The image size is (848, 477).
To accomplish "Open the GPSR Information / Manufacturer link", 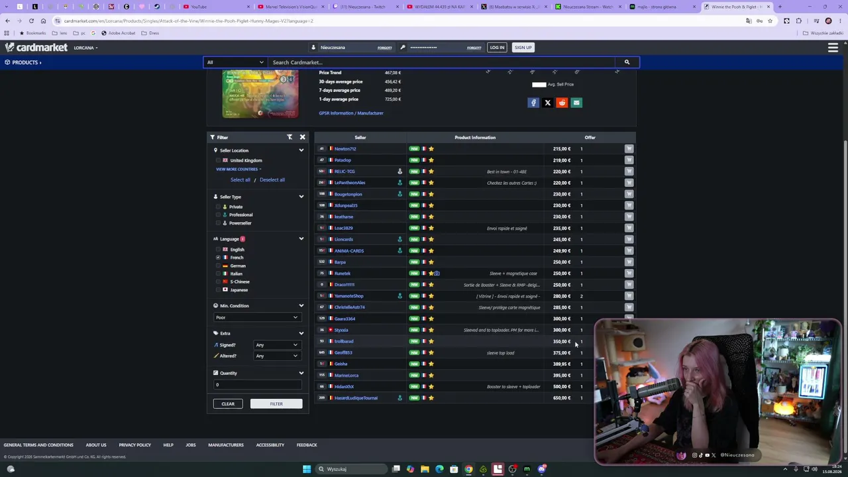I will 351,113.
